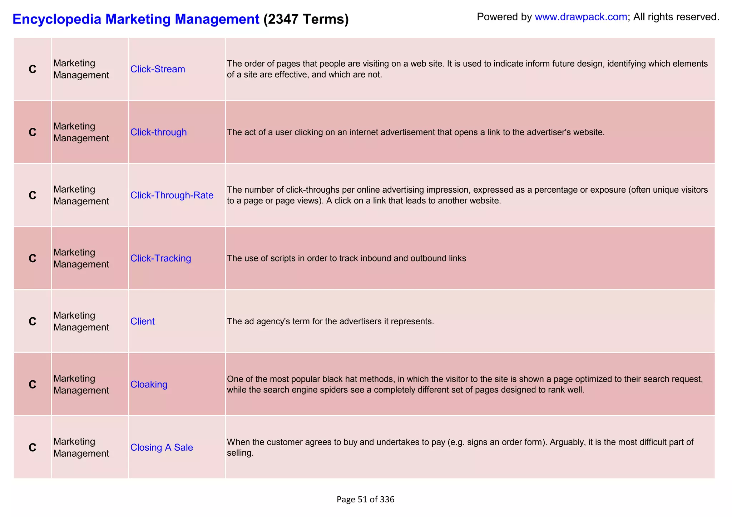Click the letter C in Closing A Sale row
This screenshot has height=517, width=732.
tap(33, 447)
